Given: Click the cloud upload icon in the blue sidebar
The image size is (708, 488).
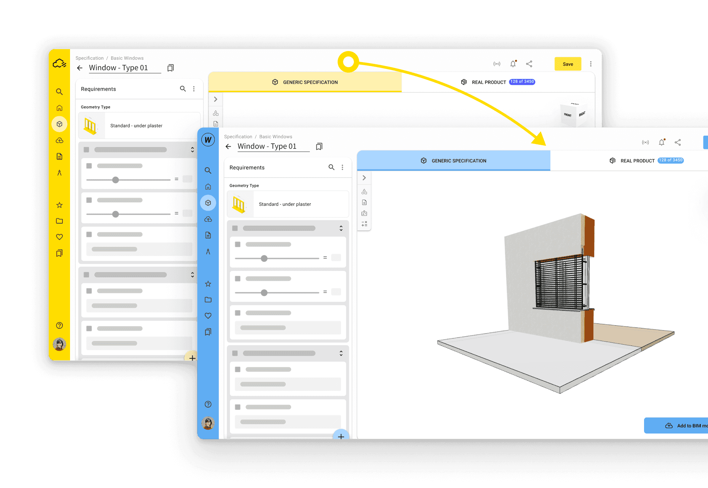Looking at the screenshot, I should coord(208,219).
